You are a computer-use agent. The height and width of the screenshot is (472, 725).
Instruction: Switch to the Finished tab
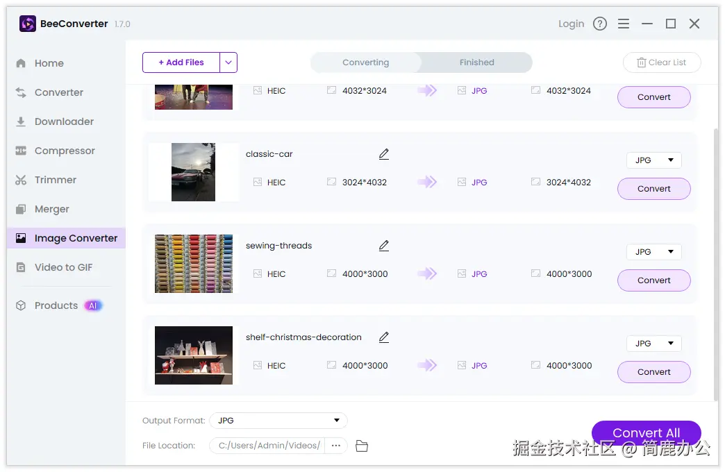(x=476, y=62)
